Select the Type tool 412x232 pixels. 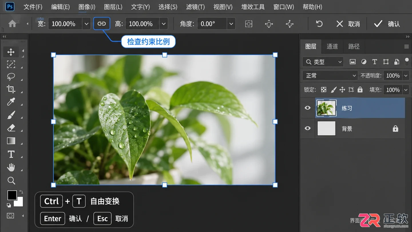coord(11,154)
